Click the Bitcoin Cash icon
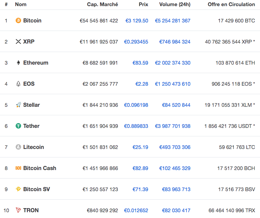This screenshot has width=260, height=218. [18, 168]
